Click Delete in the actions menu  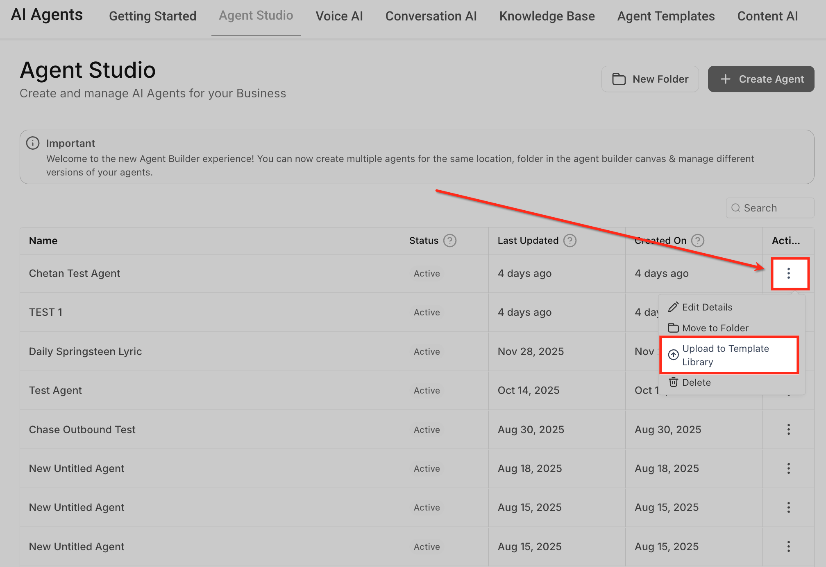point(696,382)
